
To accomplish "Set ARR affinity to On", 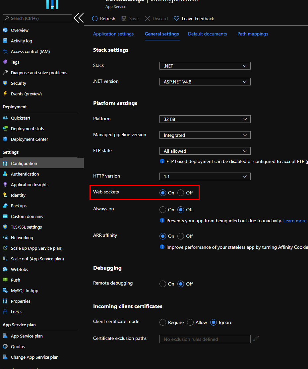I will [163, 236].
